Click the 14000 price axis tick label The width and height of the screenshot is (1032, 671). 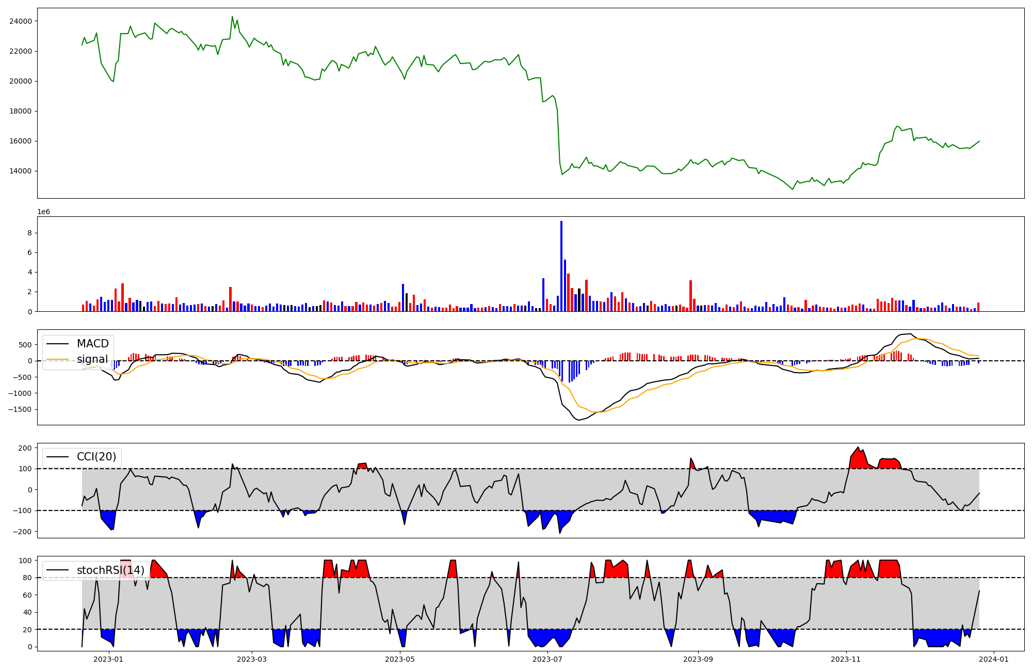pos(21,171)
